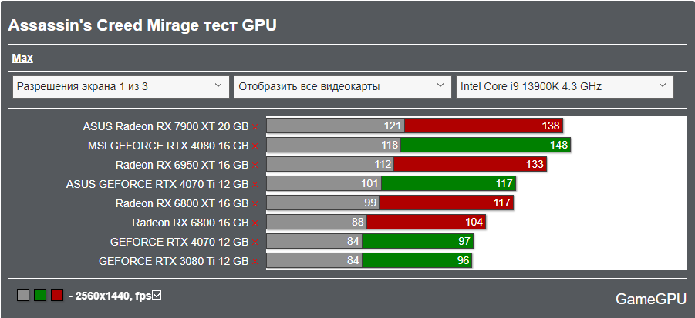Toggle the 2560x1440 fps checkbox
Viewport: 695px width, 318px height.
[x=157, y=295]
